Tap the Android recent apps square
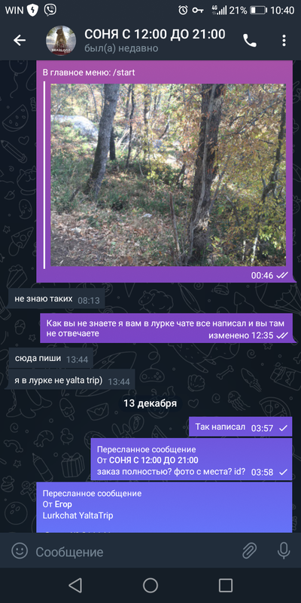Image resolution: width=301 pixels, height=603 pixels. (226, 585)
